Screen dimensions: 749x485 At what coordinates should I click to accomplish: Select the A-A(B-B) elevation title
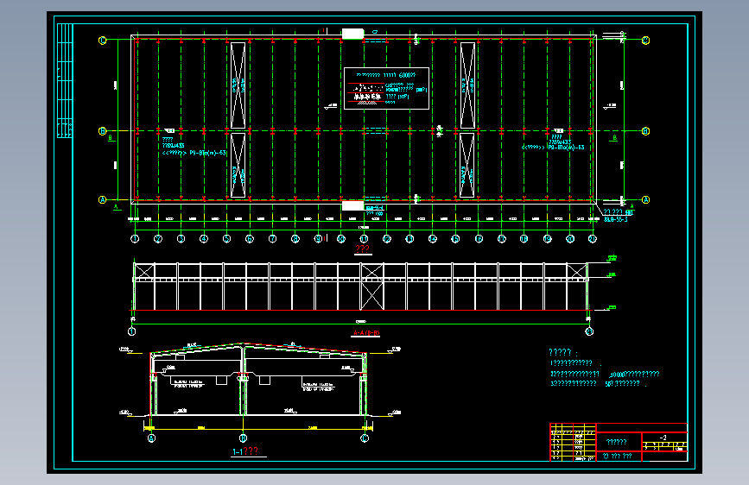point(366,333)
